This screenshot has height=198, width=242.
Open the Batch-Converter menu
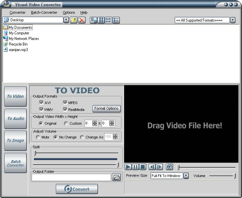tap(44, 12)
